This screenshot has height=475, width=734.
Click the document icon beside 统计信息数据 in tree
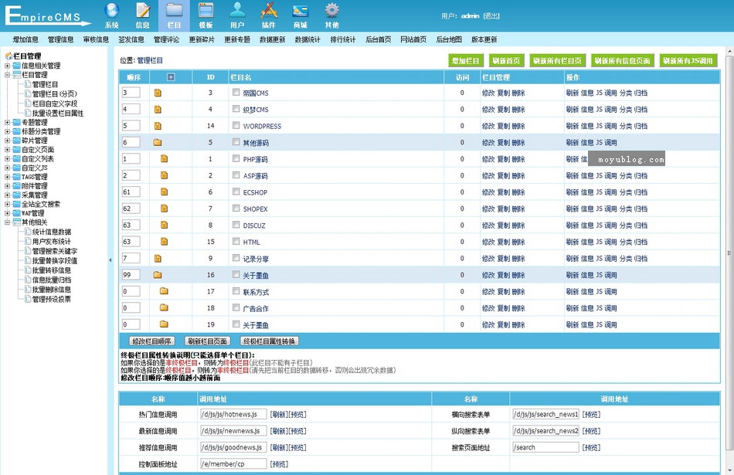(x=28, y=232)
